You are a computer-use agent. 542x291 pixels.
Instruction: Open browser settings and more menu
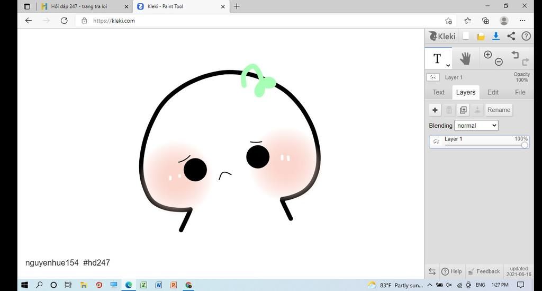click(x=522, y=21)
